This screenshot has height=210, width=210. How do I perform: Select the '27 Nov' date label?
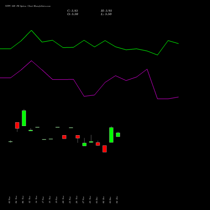coord(83,199)
